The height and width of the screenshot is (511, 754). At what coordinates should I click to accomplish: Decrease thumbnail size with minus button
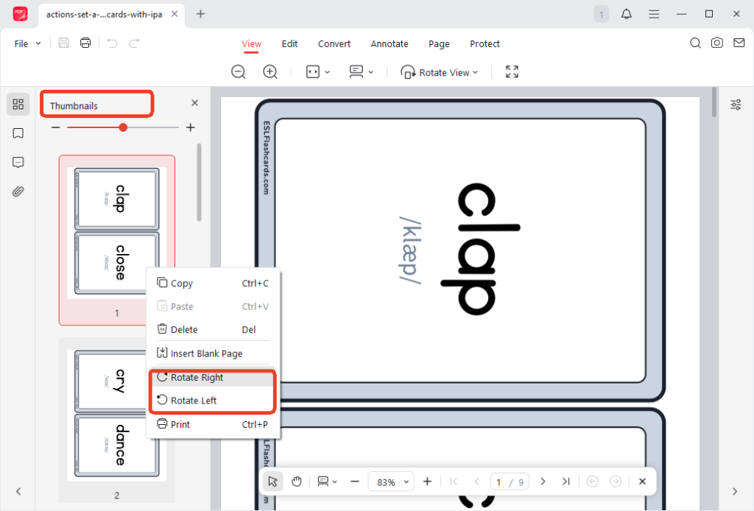[x=56, y=127]
